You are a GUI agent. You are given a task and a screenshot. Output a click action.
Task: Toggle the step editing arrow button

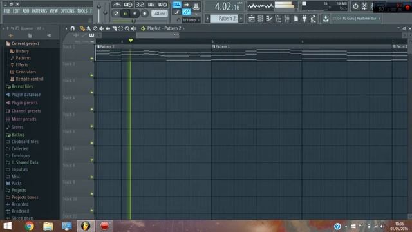(186, 5)
